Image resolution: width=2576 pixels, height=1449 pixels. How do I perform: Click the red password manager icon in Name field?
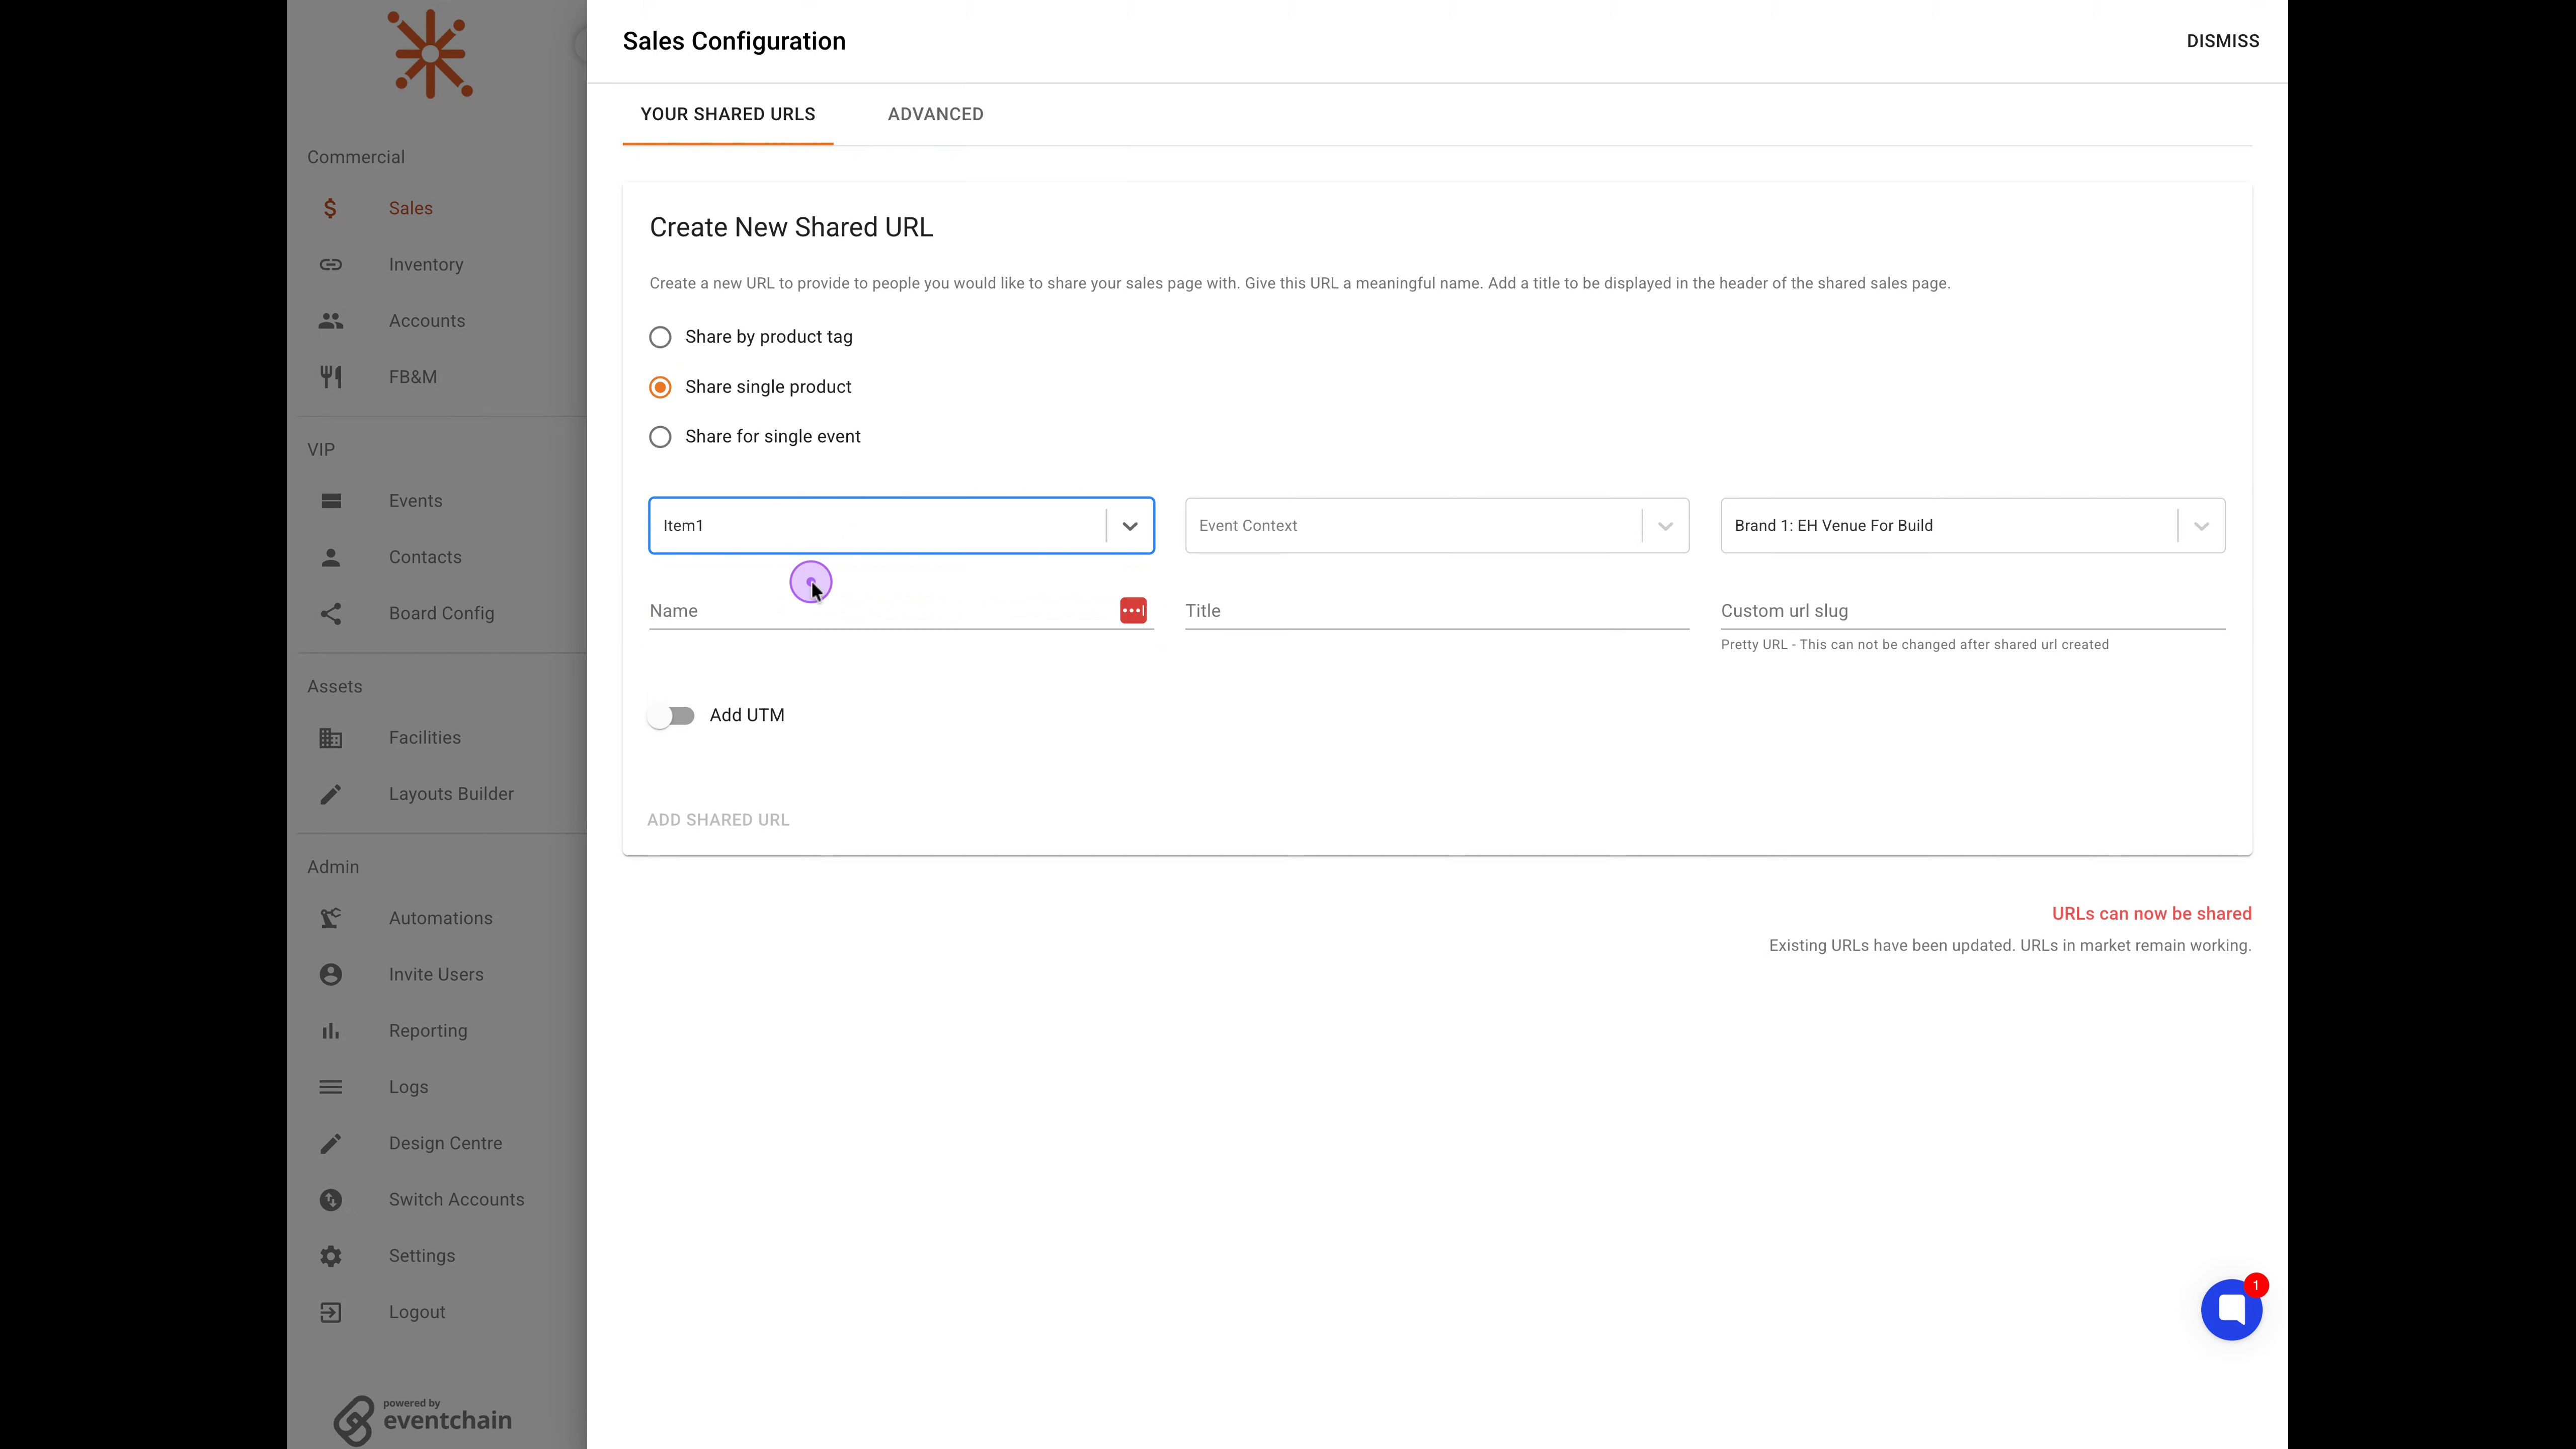(x=1133, y=610)
